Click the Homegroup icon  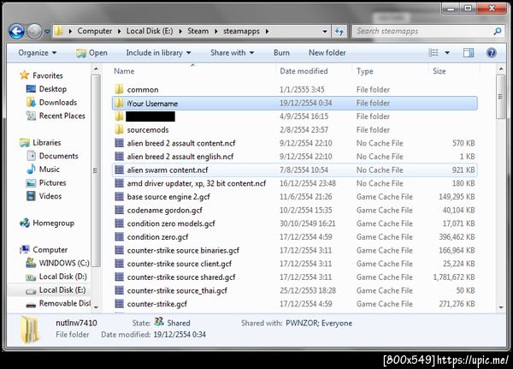[x=25, y=223]
